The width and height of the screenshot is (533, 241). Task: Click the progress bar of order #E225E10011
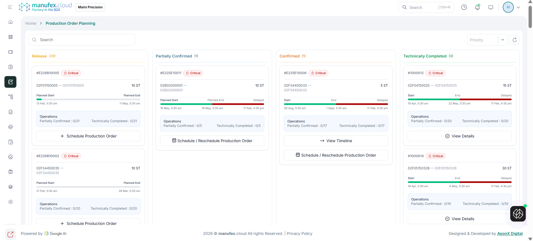click(x=212, y=104)
